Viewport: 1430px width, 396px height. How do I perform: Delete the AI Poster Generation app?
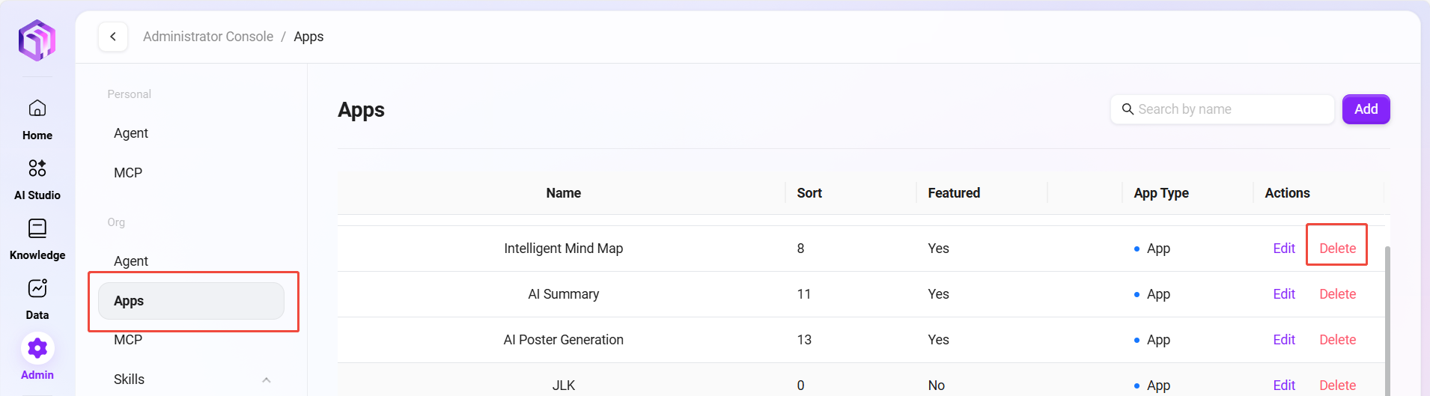coord(1337,340)
